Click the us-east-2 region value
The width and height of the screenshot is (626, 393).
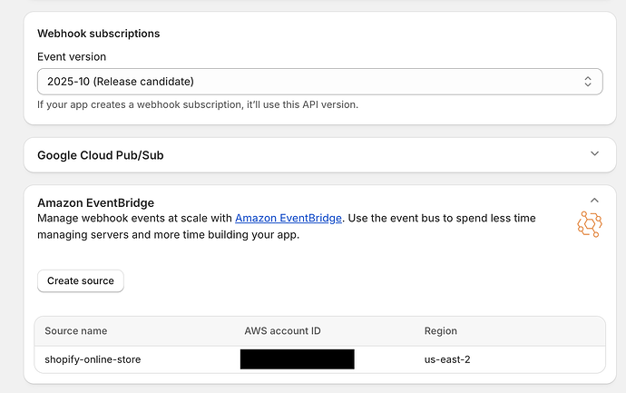[x=447, y=359]
